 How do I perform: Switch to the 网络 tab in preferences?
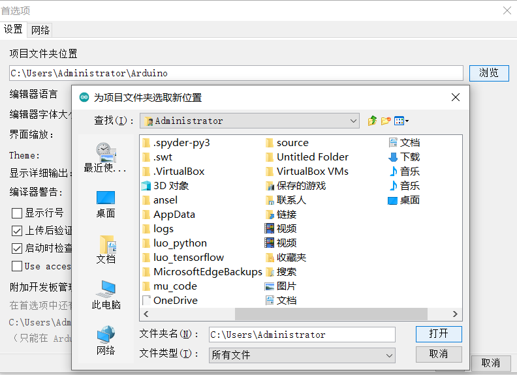pos(40,30)
